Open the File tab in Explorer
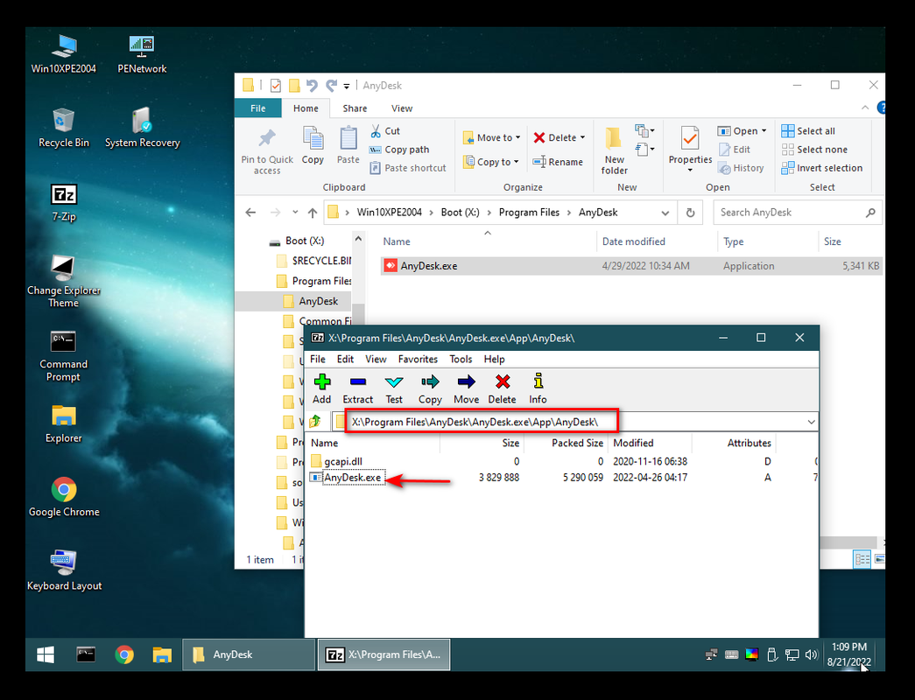Screen dimensions: 915x700 (258, 108)
